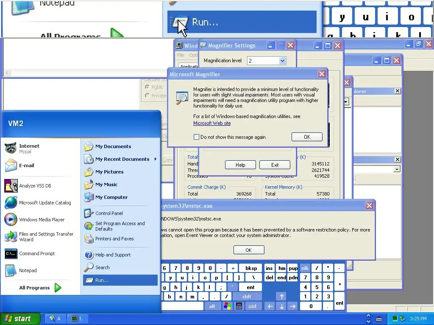Click pup key on on-screen keyboard
Viewport: 434px width, 325px height.
293,268
